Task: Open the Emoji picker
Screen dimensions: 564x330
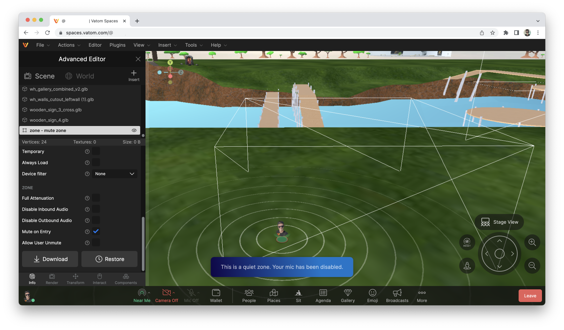Action: tap(372, 296)
